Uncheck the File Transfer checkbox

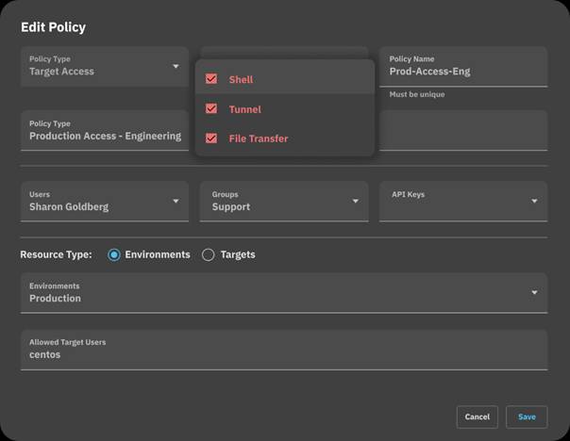211,139
